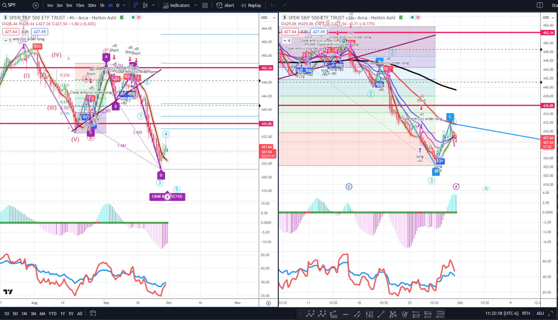Set date range to 1D
Image resolution: width=558 pixels, height=320 pixels.
7,314
